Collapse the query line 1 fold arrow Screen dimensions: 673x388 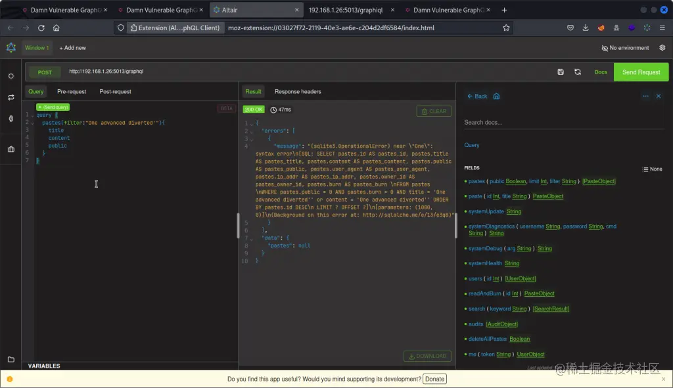(x=32, y=116)
